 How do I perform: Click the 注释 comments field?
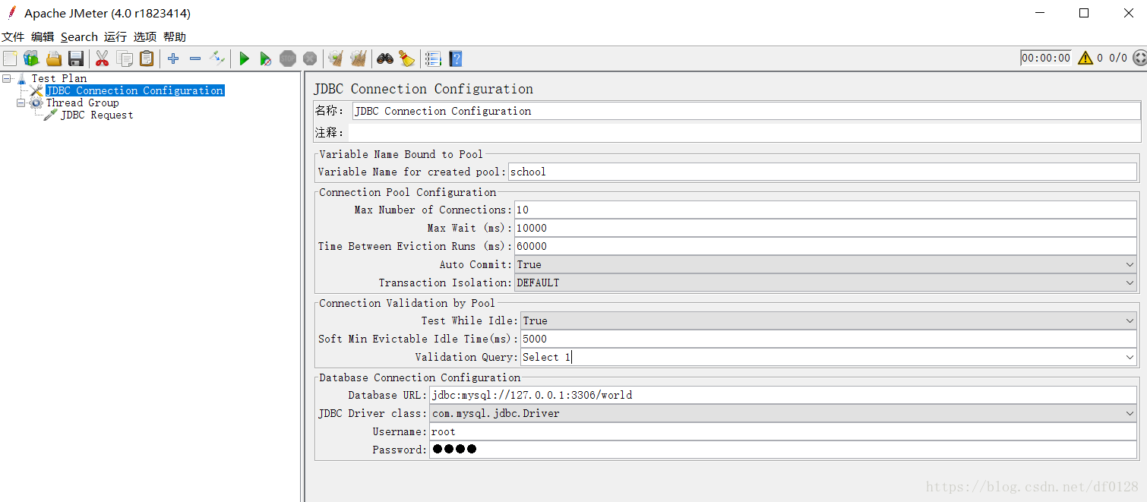tap(746, 133)
